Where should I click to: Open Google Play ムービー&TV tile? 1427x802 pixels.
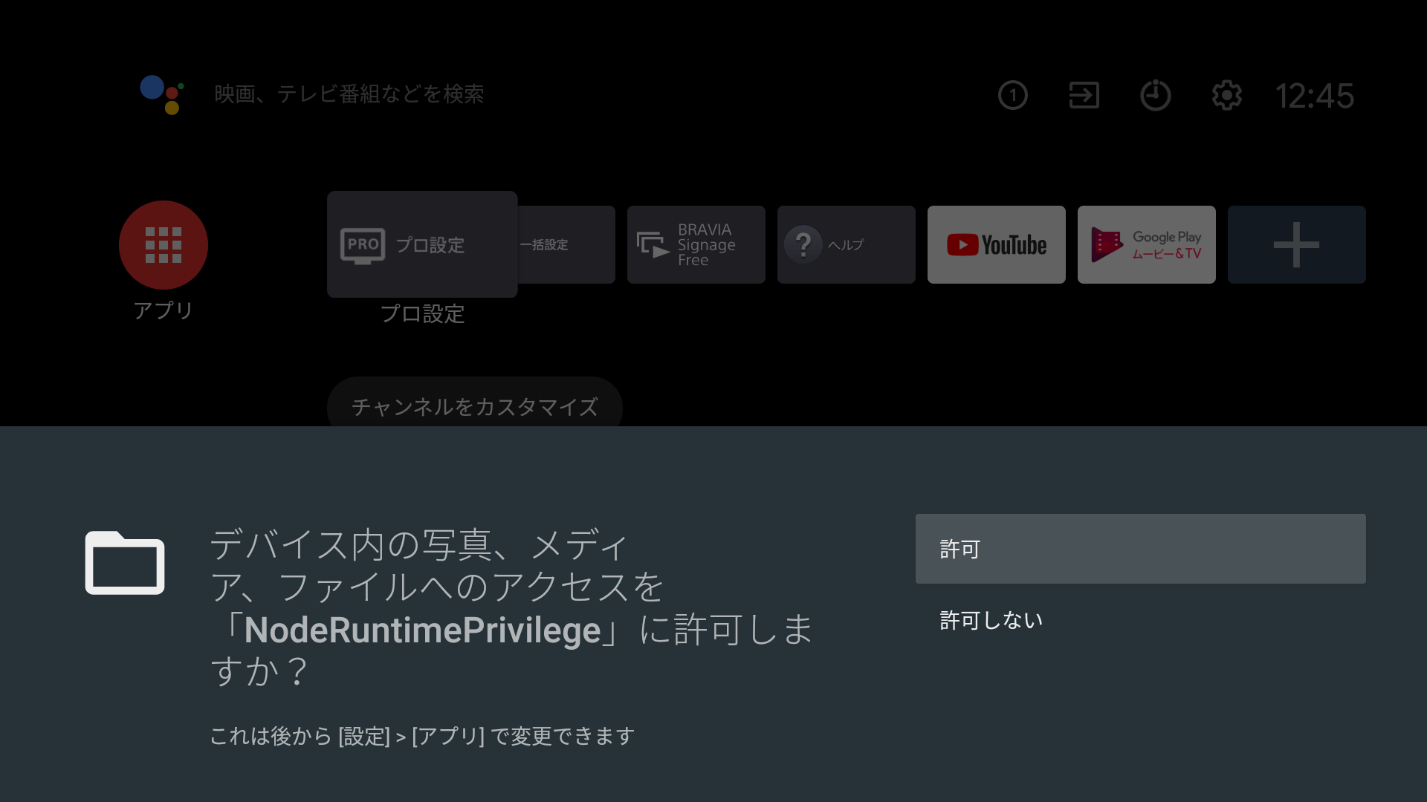(x=1146, y=244)
